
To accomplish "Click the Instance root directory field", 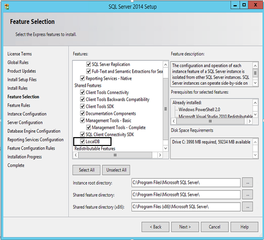I will point(186,183).
